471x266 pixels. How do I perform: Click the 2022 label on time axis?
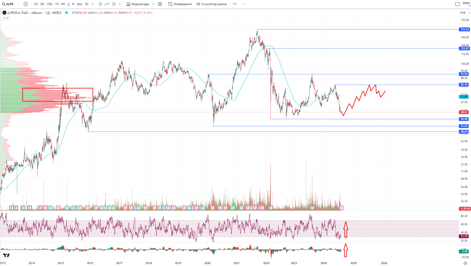click(x=266, y=263)
